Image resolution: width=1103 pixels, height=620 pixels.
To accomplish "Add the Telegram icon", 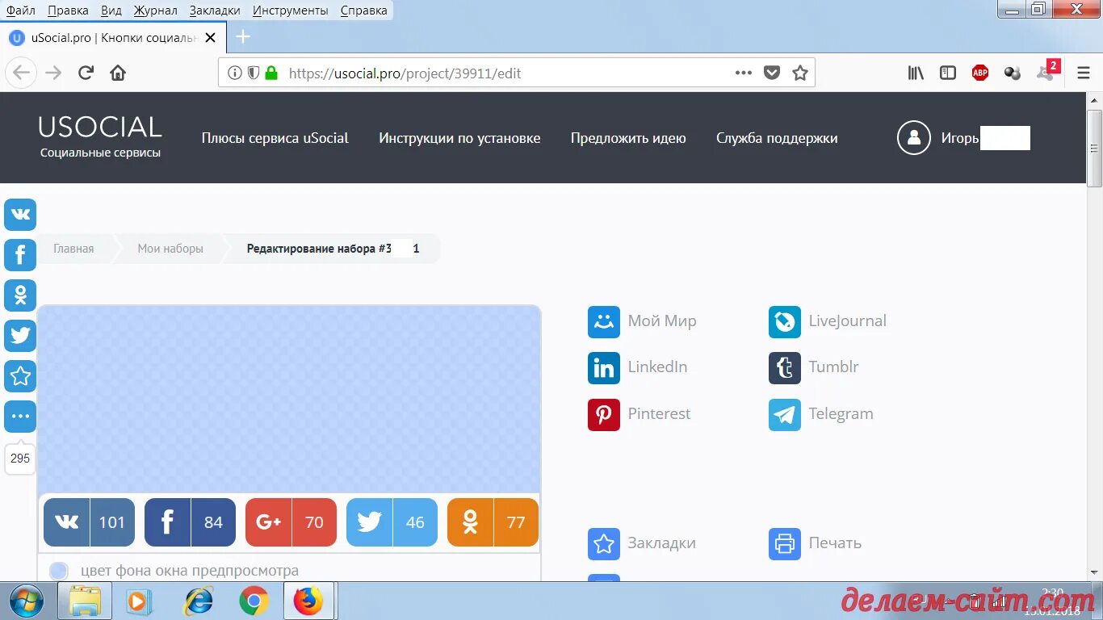I will point(785,415).
